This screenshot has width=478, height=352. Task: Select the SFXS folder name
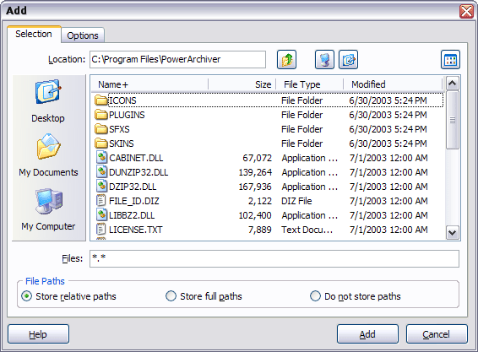click(119, 129)
